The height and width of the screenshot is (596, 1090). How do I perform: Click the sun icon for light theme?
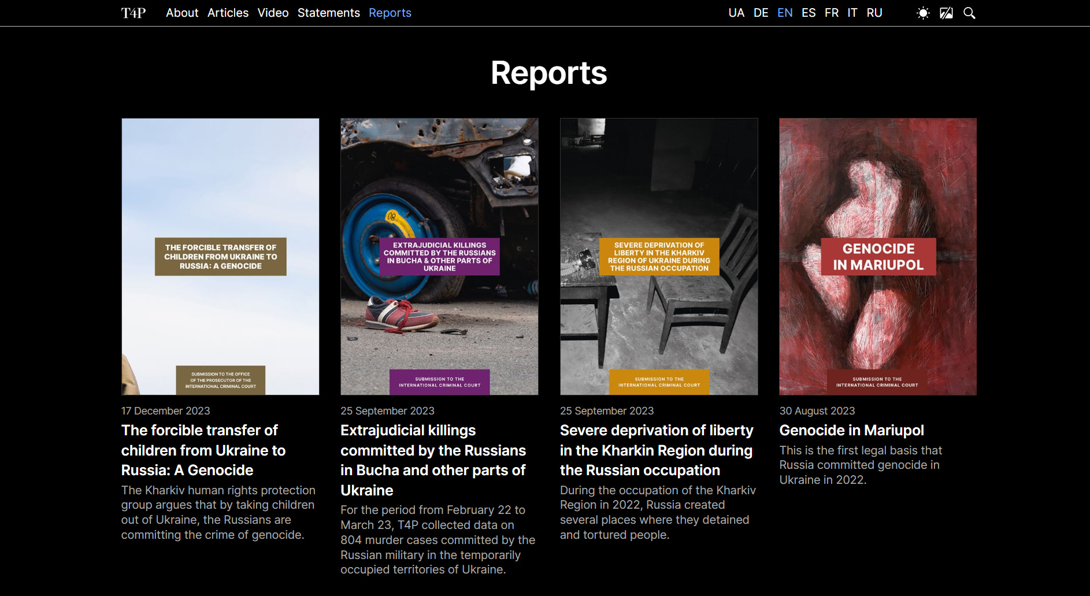point(923,13)
